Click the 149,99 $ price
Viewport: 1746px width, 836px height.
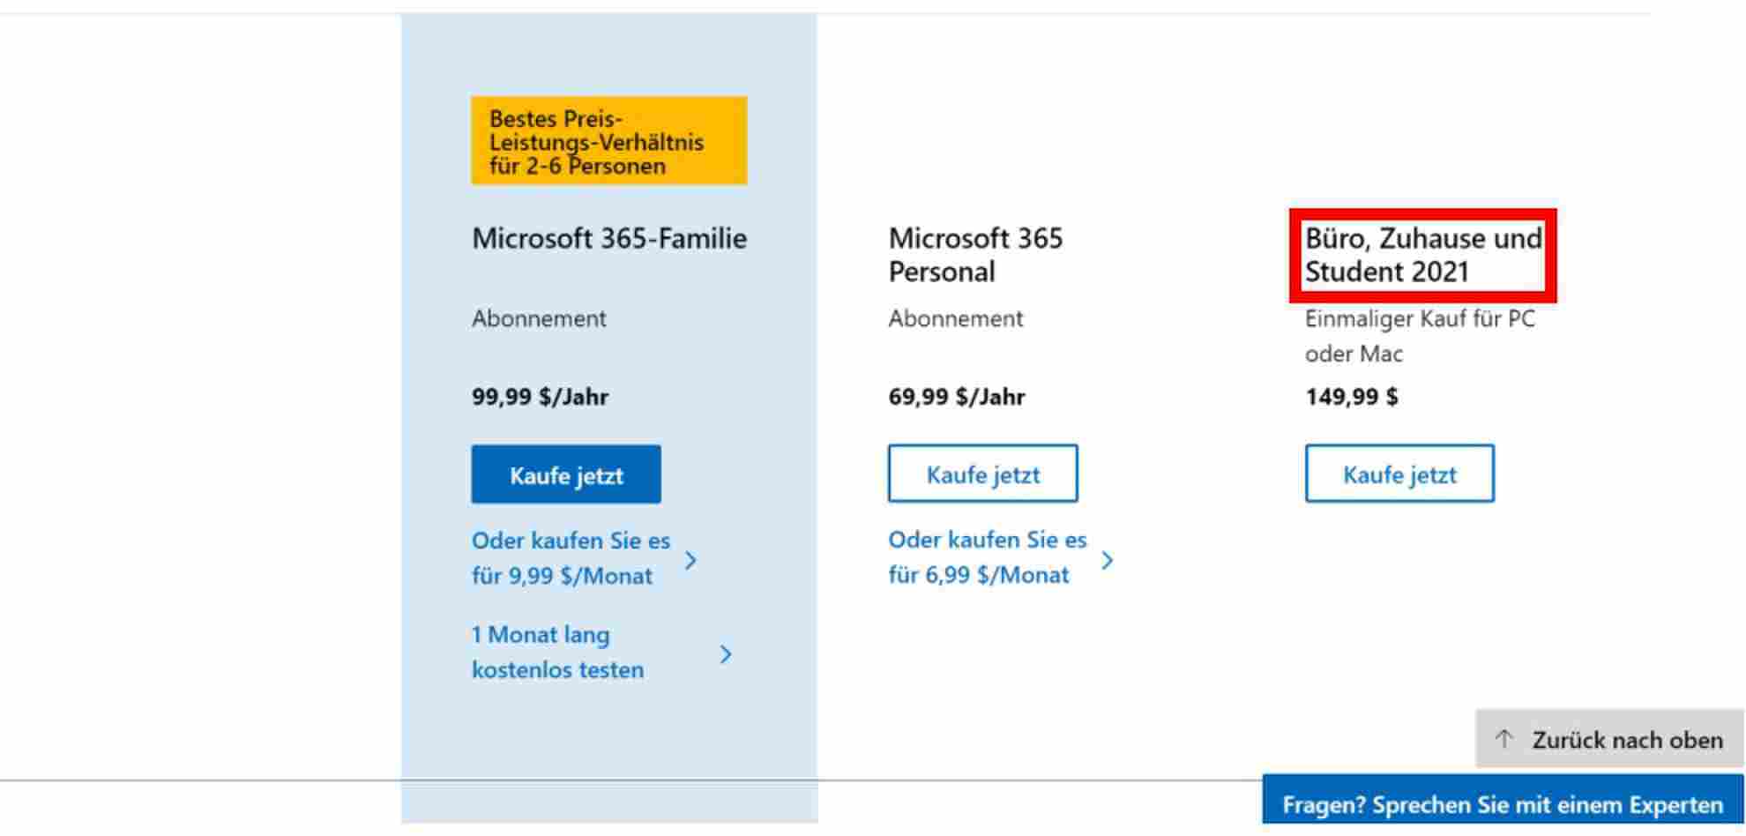tap(1351, 397)
